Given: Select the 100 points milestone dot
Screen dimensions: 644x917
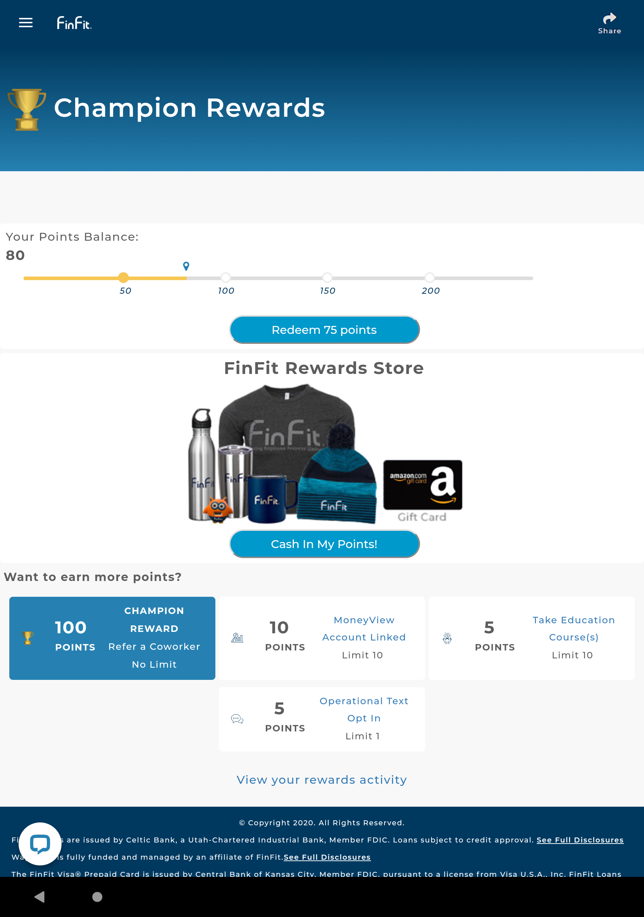Looking at the screenshot, I should pyautogui.click(x=226, y=278).
